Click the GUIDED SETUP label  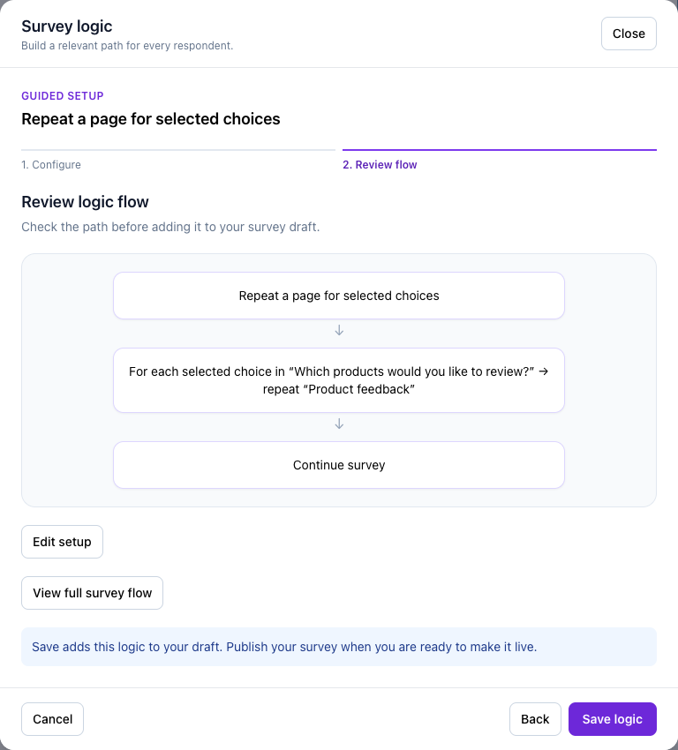pos(63,95)
